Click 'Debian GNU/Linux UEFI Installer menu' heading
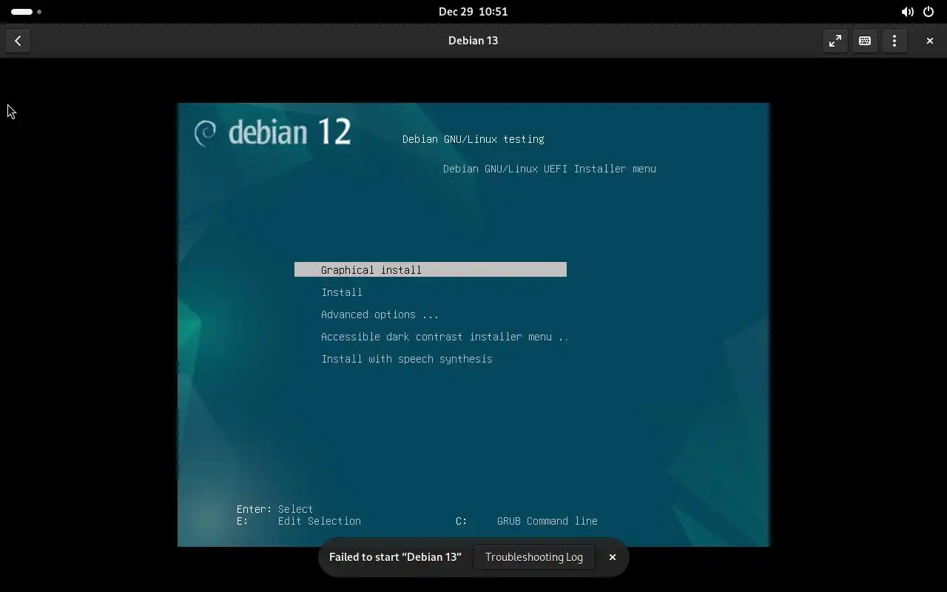Viewport: 947px width, 592px height. pos(550,169)
